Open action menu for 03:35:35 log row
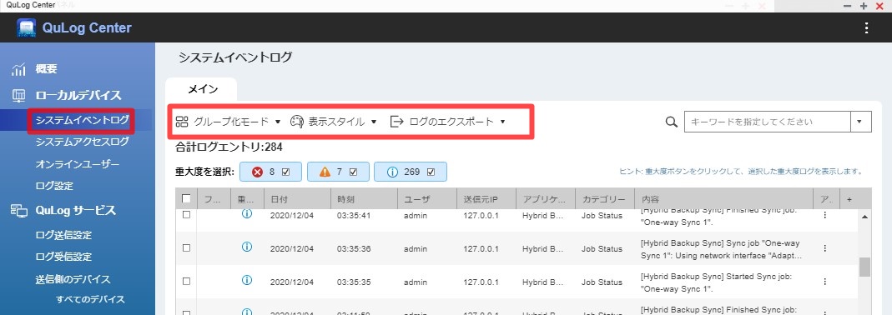The width and height of the screenshot is (892, 315). (825, 282)
